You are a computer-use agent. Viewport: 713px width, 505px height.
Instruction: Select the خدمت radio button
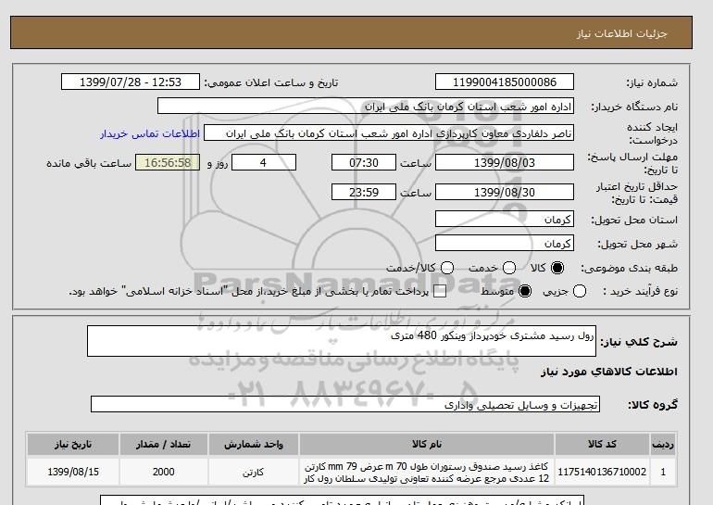(509, 268)
